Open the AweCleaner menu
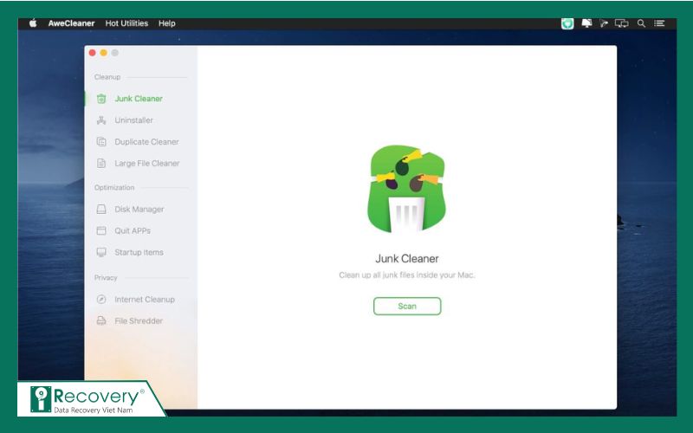The image size is (693, 433). click(x=71, y=23)
